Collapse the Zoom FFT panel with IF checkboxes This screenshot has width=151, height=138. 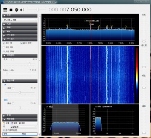click(x=20, y=39)
